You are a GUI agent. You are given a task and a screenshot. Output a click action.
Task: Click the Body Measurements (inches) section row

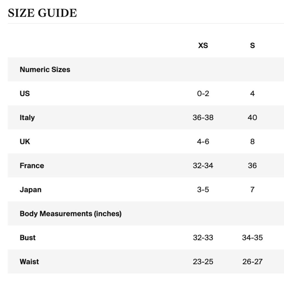point(146,214)
